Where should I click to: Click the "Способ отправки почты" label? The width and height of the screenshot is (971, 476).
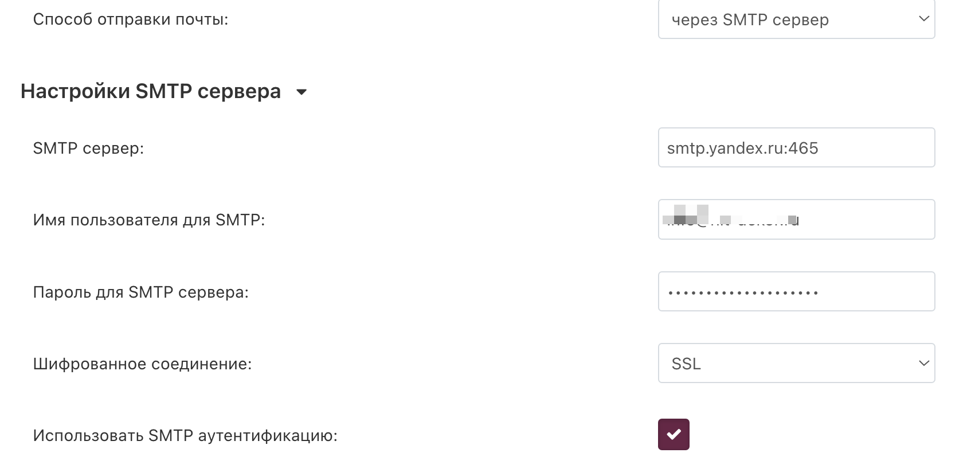[131, 19]
